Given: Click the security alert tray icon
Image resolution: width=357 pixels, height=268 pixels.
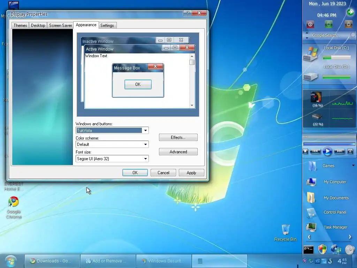Looking at the screenshot, I should [x=305, y=261].
